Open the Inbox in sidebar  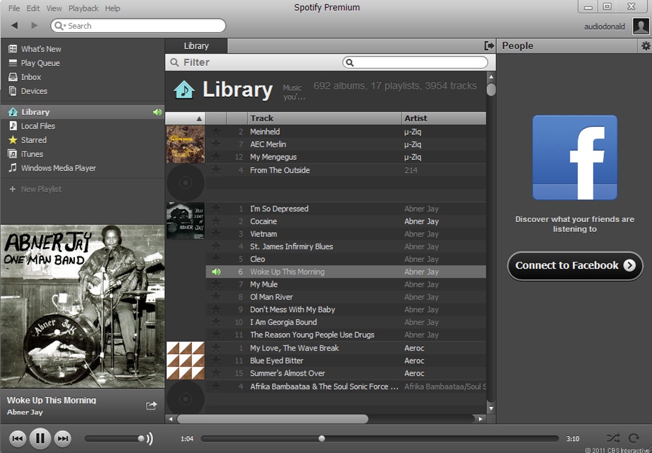31,77
